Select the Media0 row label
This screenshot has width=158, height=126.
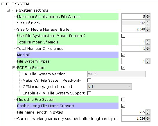tap(68, 55)
